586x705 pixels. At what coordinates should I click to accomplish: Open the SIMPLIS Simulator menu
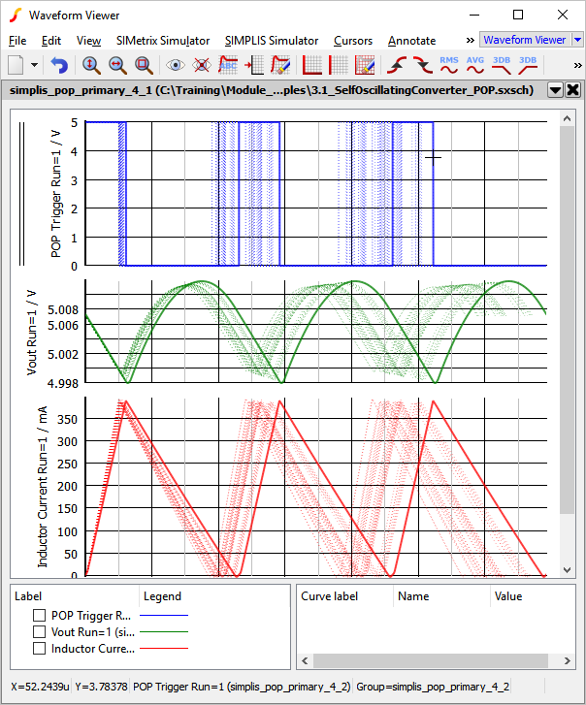click(271, 41)
